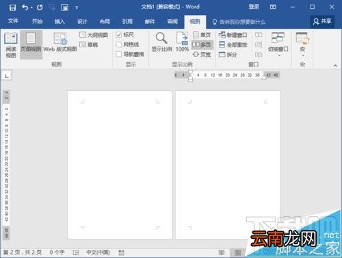The height and width of the screenshot is (258, 342).
Task: Open 大纲视图 outline view
Action: coord(94,35)
